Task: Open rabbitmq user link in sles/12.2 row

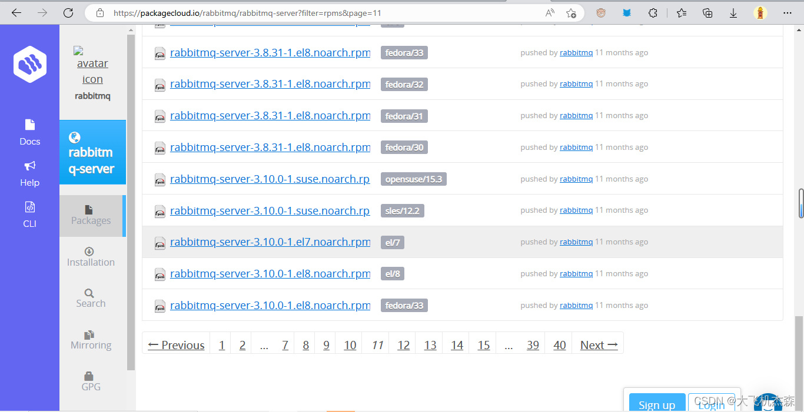Action: pyautogui.click(x=576, y=210)
